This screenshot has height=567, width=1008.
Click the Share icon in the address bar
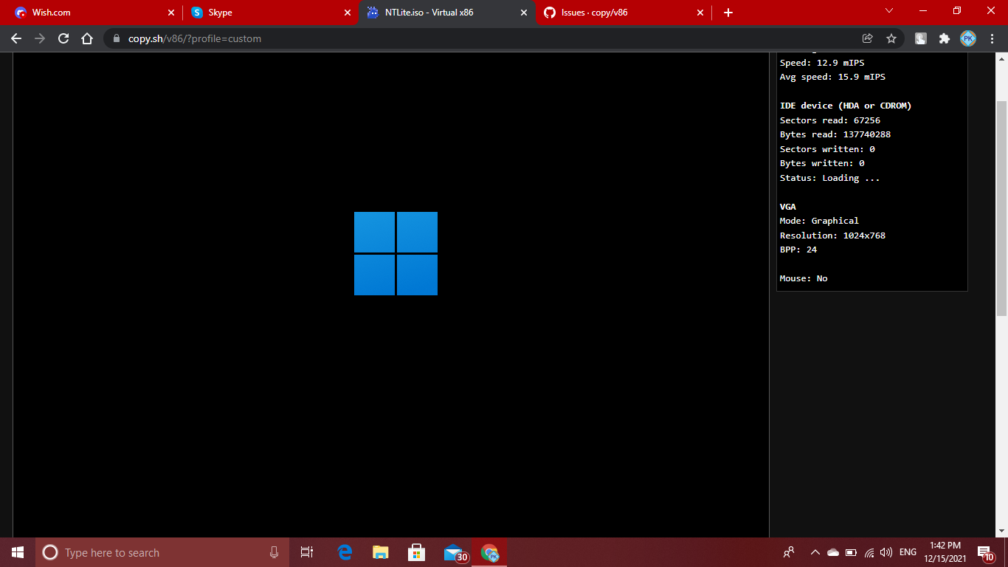point(865,38)
